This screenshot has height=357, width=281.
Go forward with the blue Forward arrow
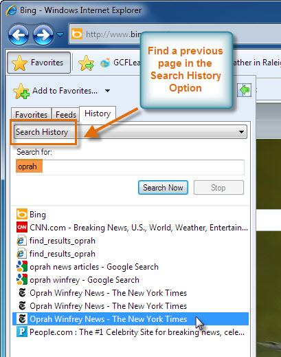(x=43, y=35)
